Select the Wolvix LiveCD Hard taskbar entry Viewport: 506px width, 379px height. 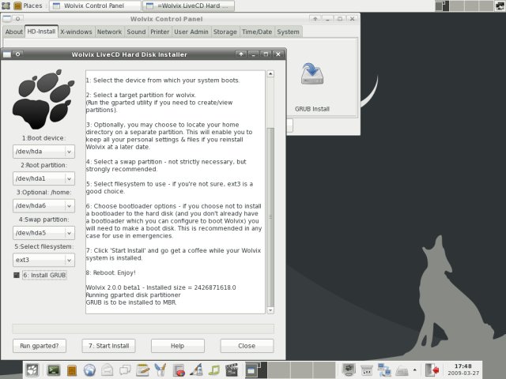(188, 6)
